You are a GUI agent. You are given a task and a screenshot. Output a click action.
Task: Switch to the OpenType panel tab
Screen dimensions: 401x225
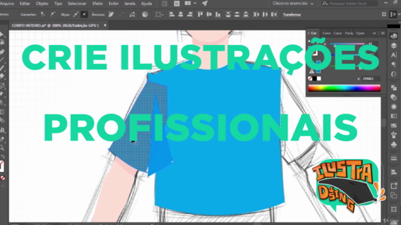point(360,33)
